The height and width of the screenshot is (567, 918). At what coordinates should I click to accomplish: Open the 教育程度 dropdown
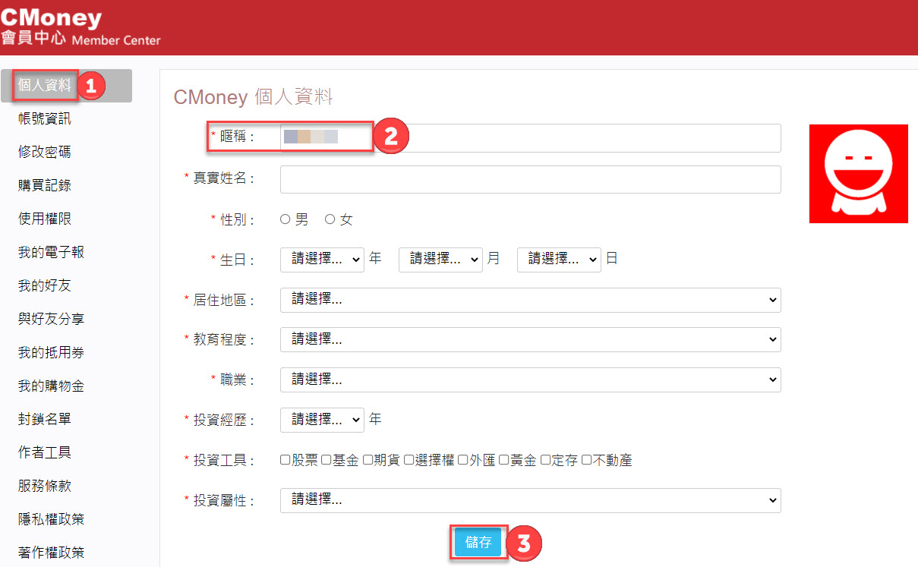click(x=530, y=339)
